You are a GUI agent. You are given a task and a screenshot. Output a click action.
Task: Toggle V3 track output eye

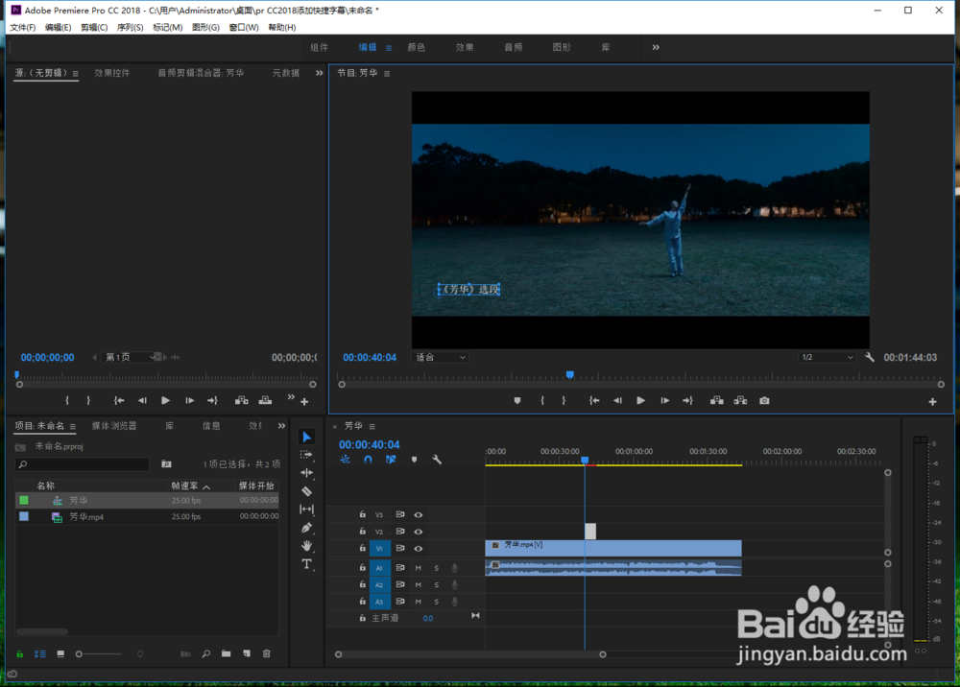(x=419, y=515)
